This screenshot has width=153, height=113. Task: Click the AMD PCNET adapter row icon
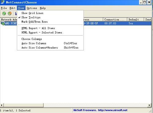tap(3, 24)
